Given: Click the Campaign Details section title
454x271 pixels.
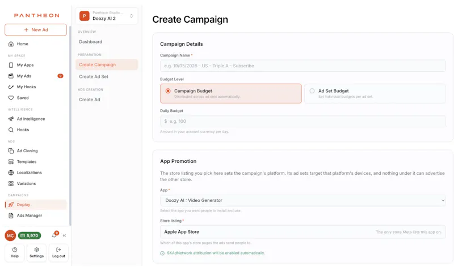Looking at the screenshot, I should click(x=182, y=44).
